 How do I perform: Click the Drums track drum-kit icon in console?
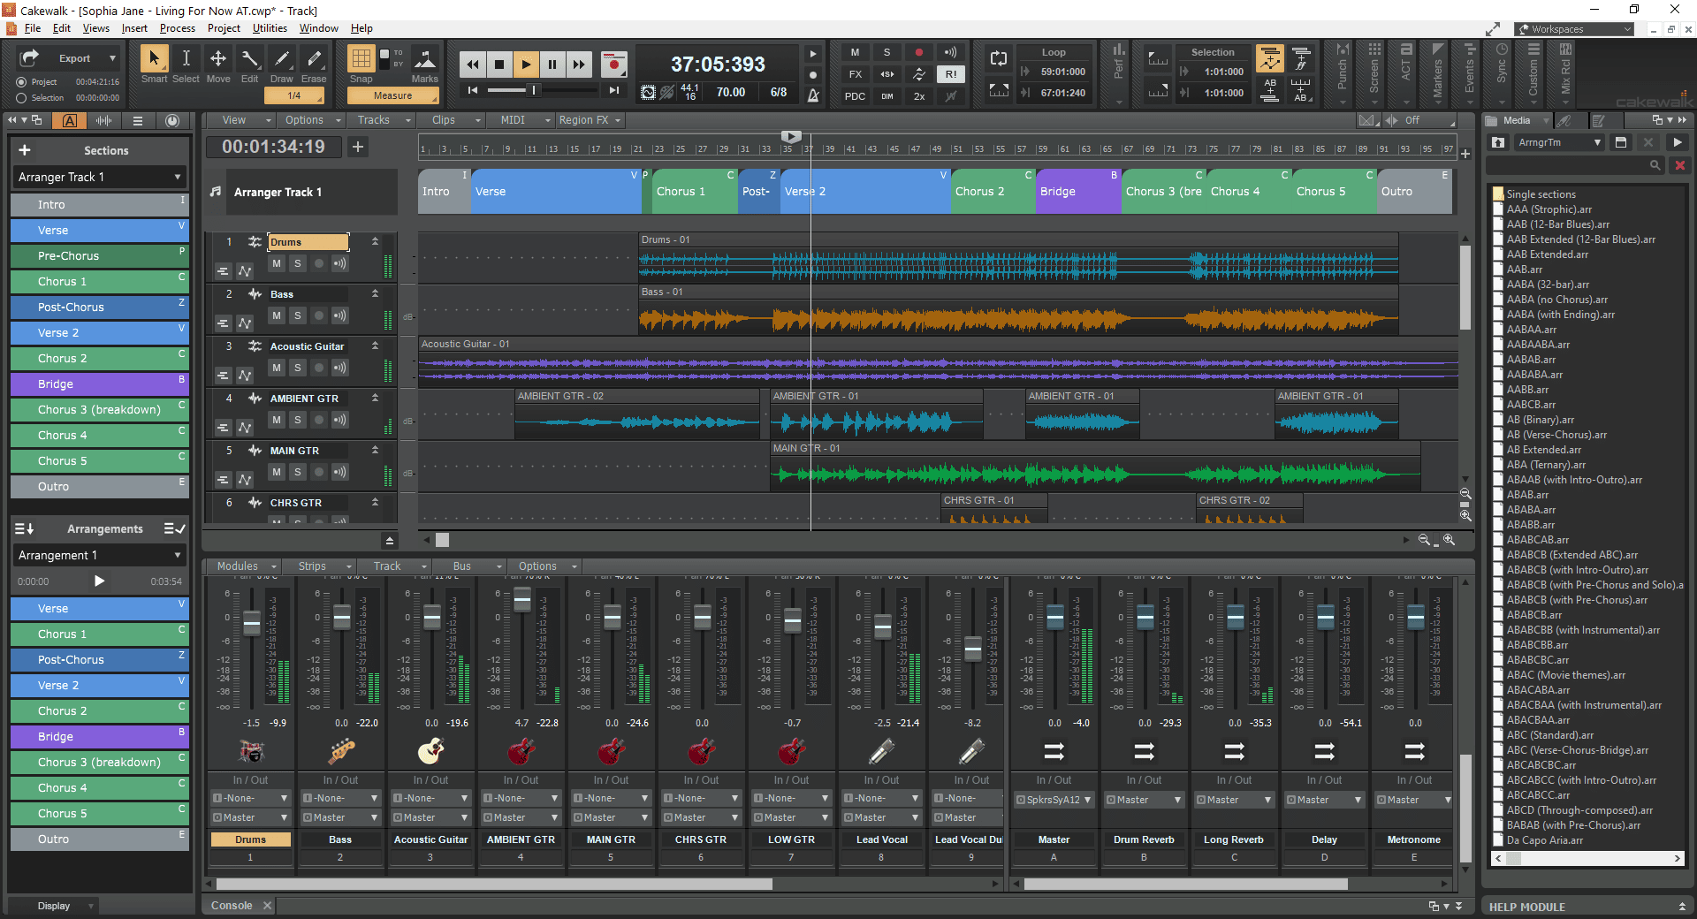pyautogui.click(x=251, y=751)
